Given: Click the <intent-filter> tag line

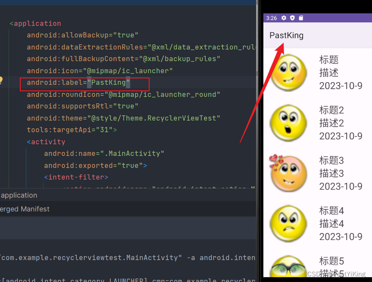Looking at the screenshot, I should click(76, 177).
